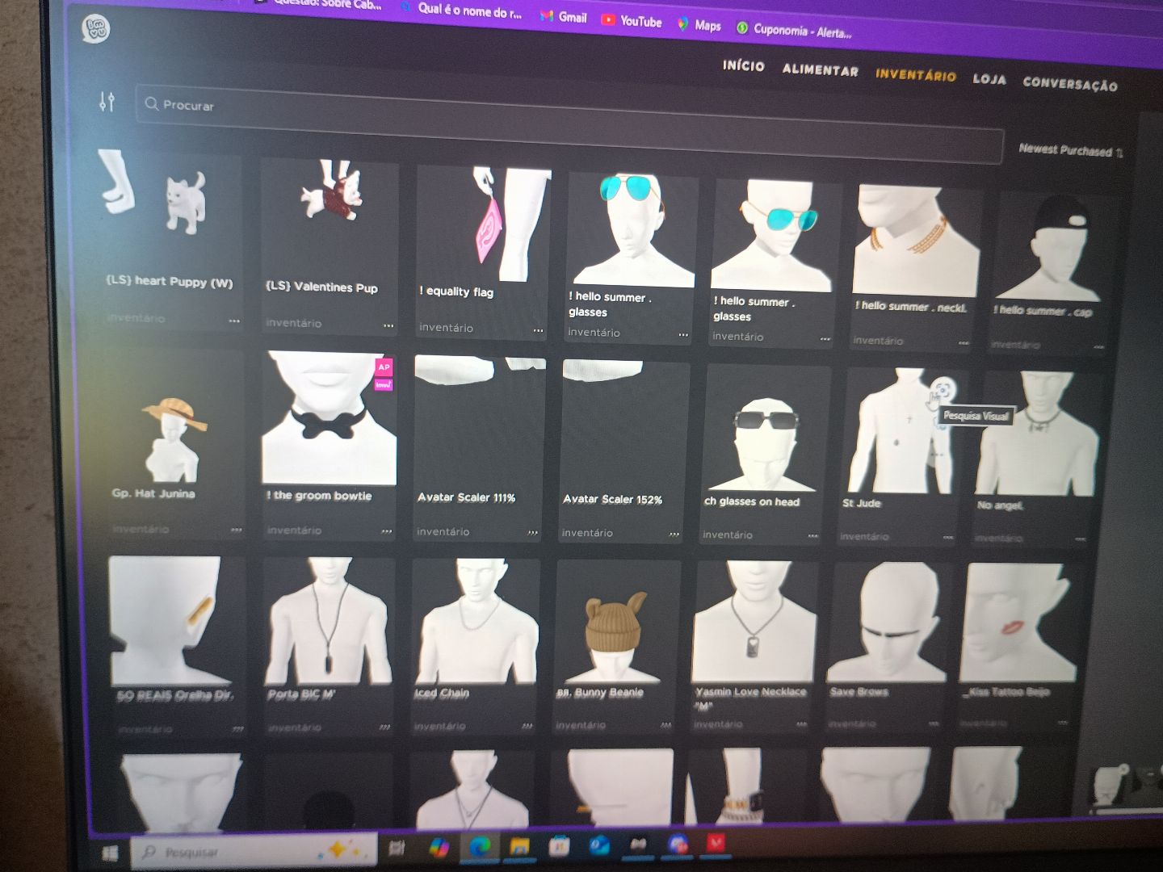Select the INVENTÁRIO tab
Image resolution: width=1163 pixels, height=872 pixels.
pos(915,75)
